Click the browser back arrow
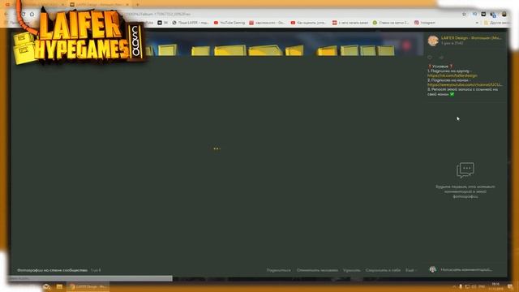 click(x=6, y=15)
